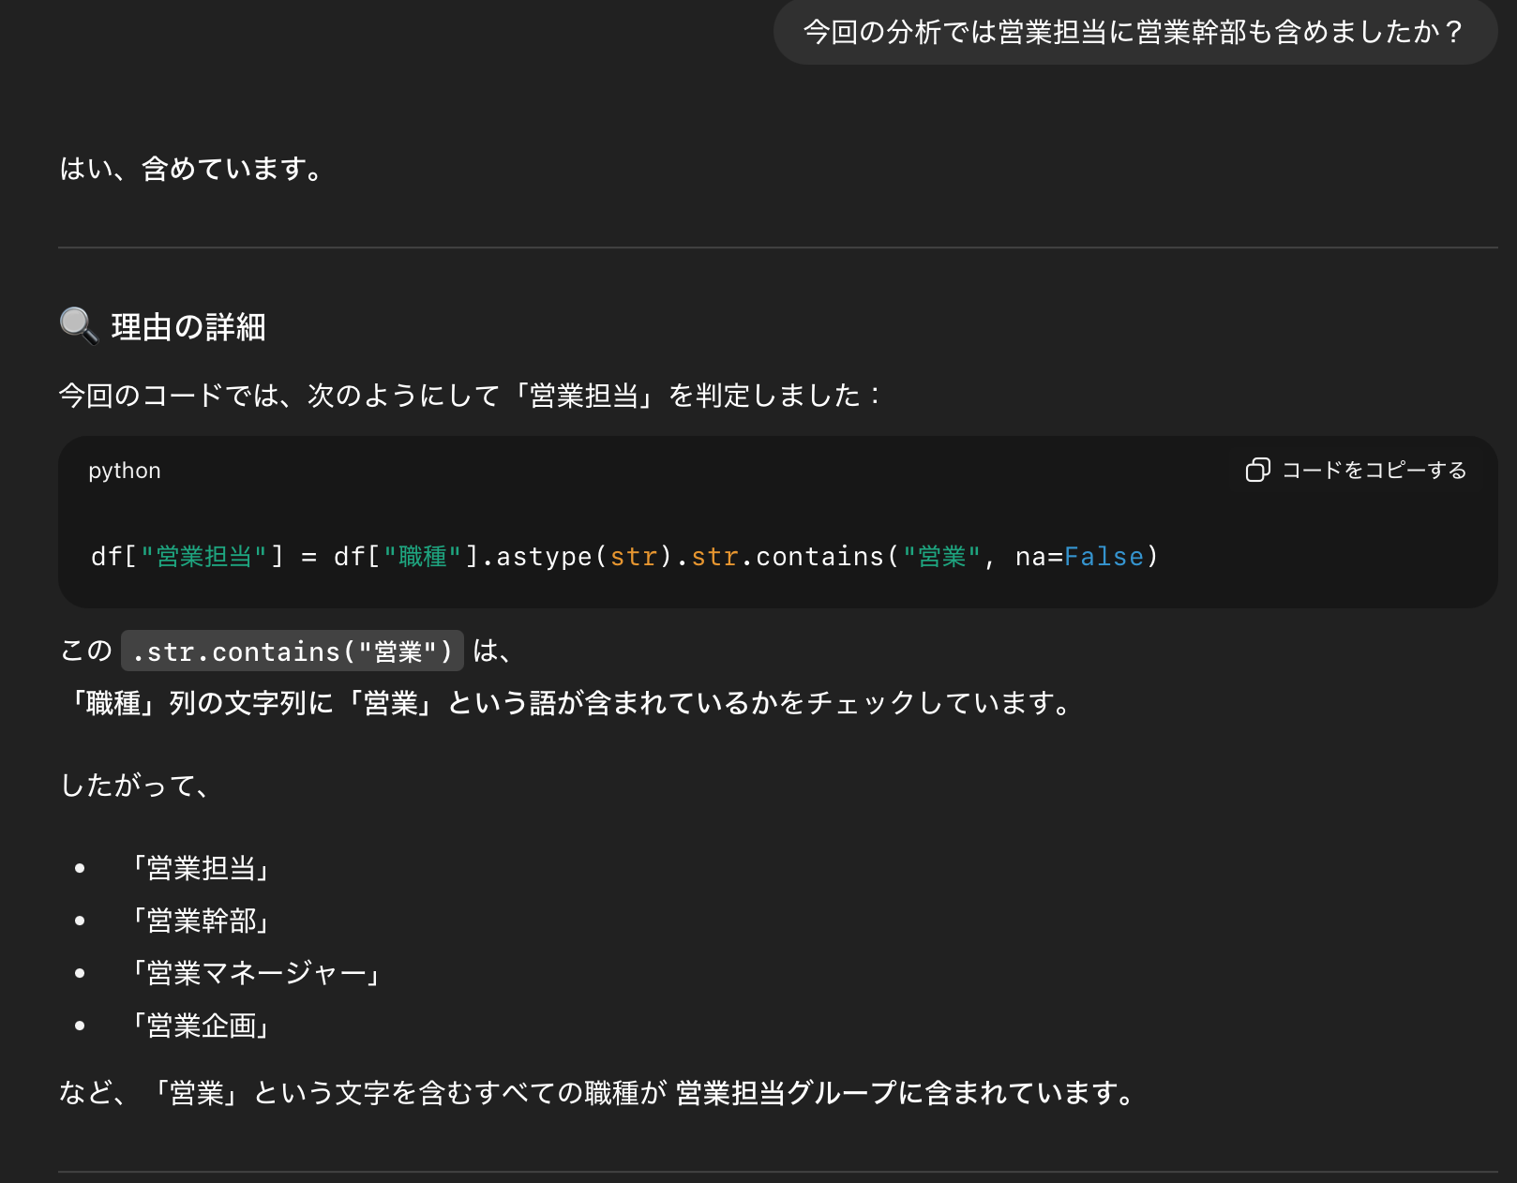Screen dimensions: 1517x1183
Task: Click the green "職種" string in code
Action: click(x=420, y=556)
